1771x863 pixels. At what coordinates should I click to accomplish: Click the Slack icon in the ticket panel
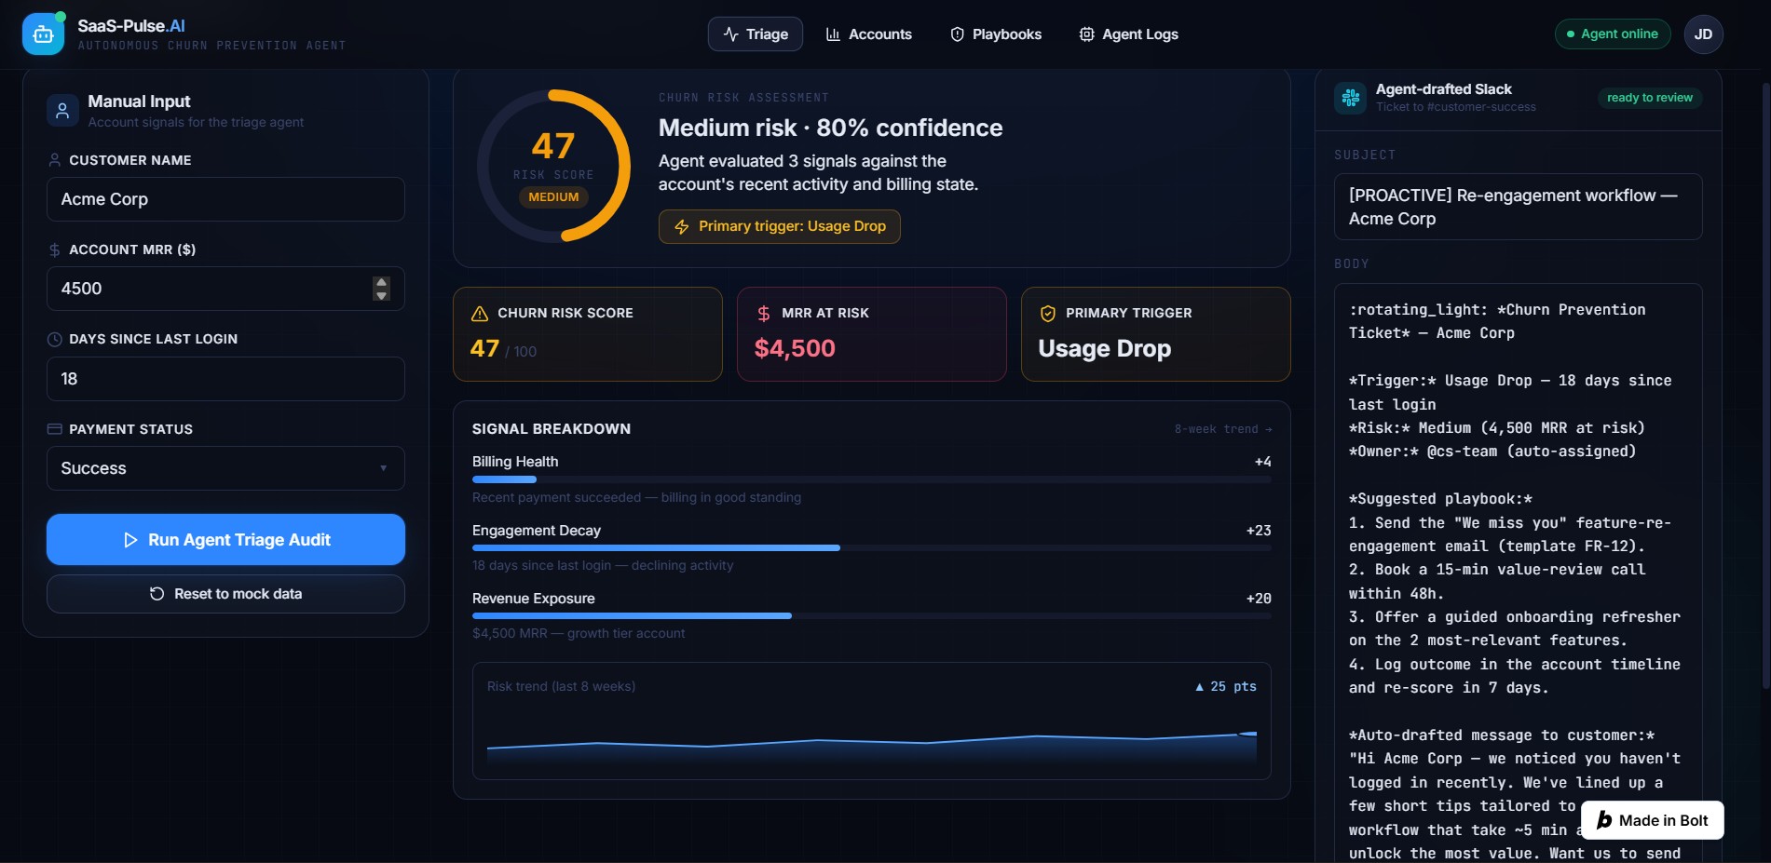pos(1350,97)
